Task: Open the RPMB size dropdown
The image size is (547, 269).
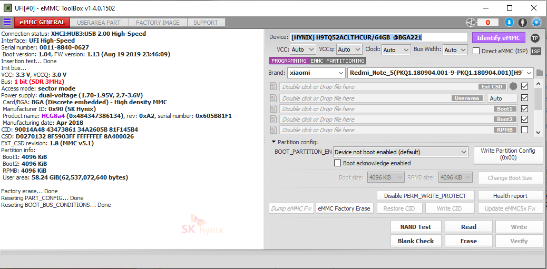Action: (455, 177)
